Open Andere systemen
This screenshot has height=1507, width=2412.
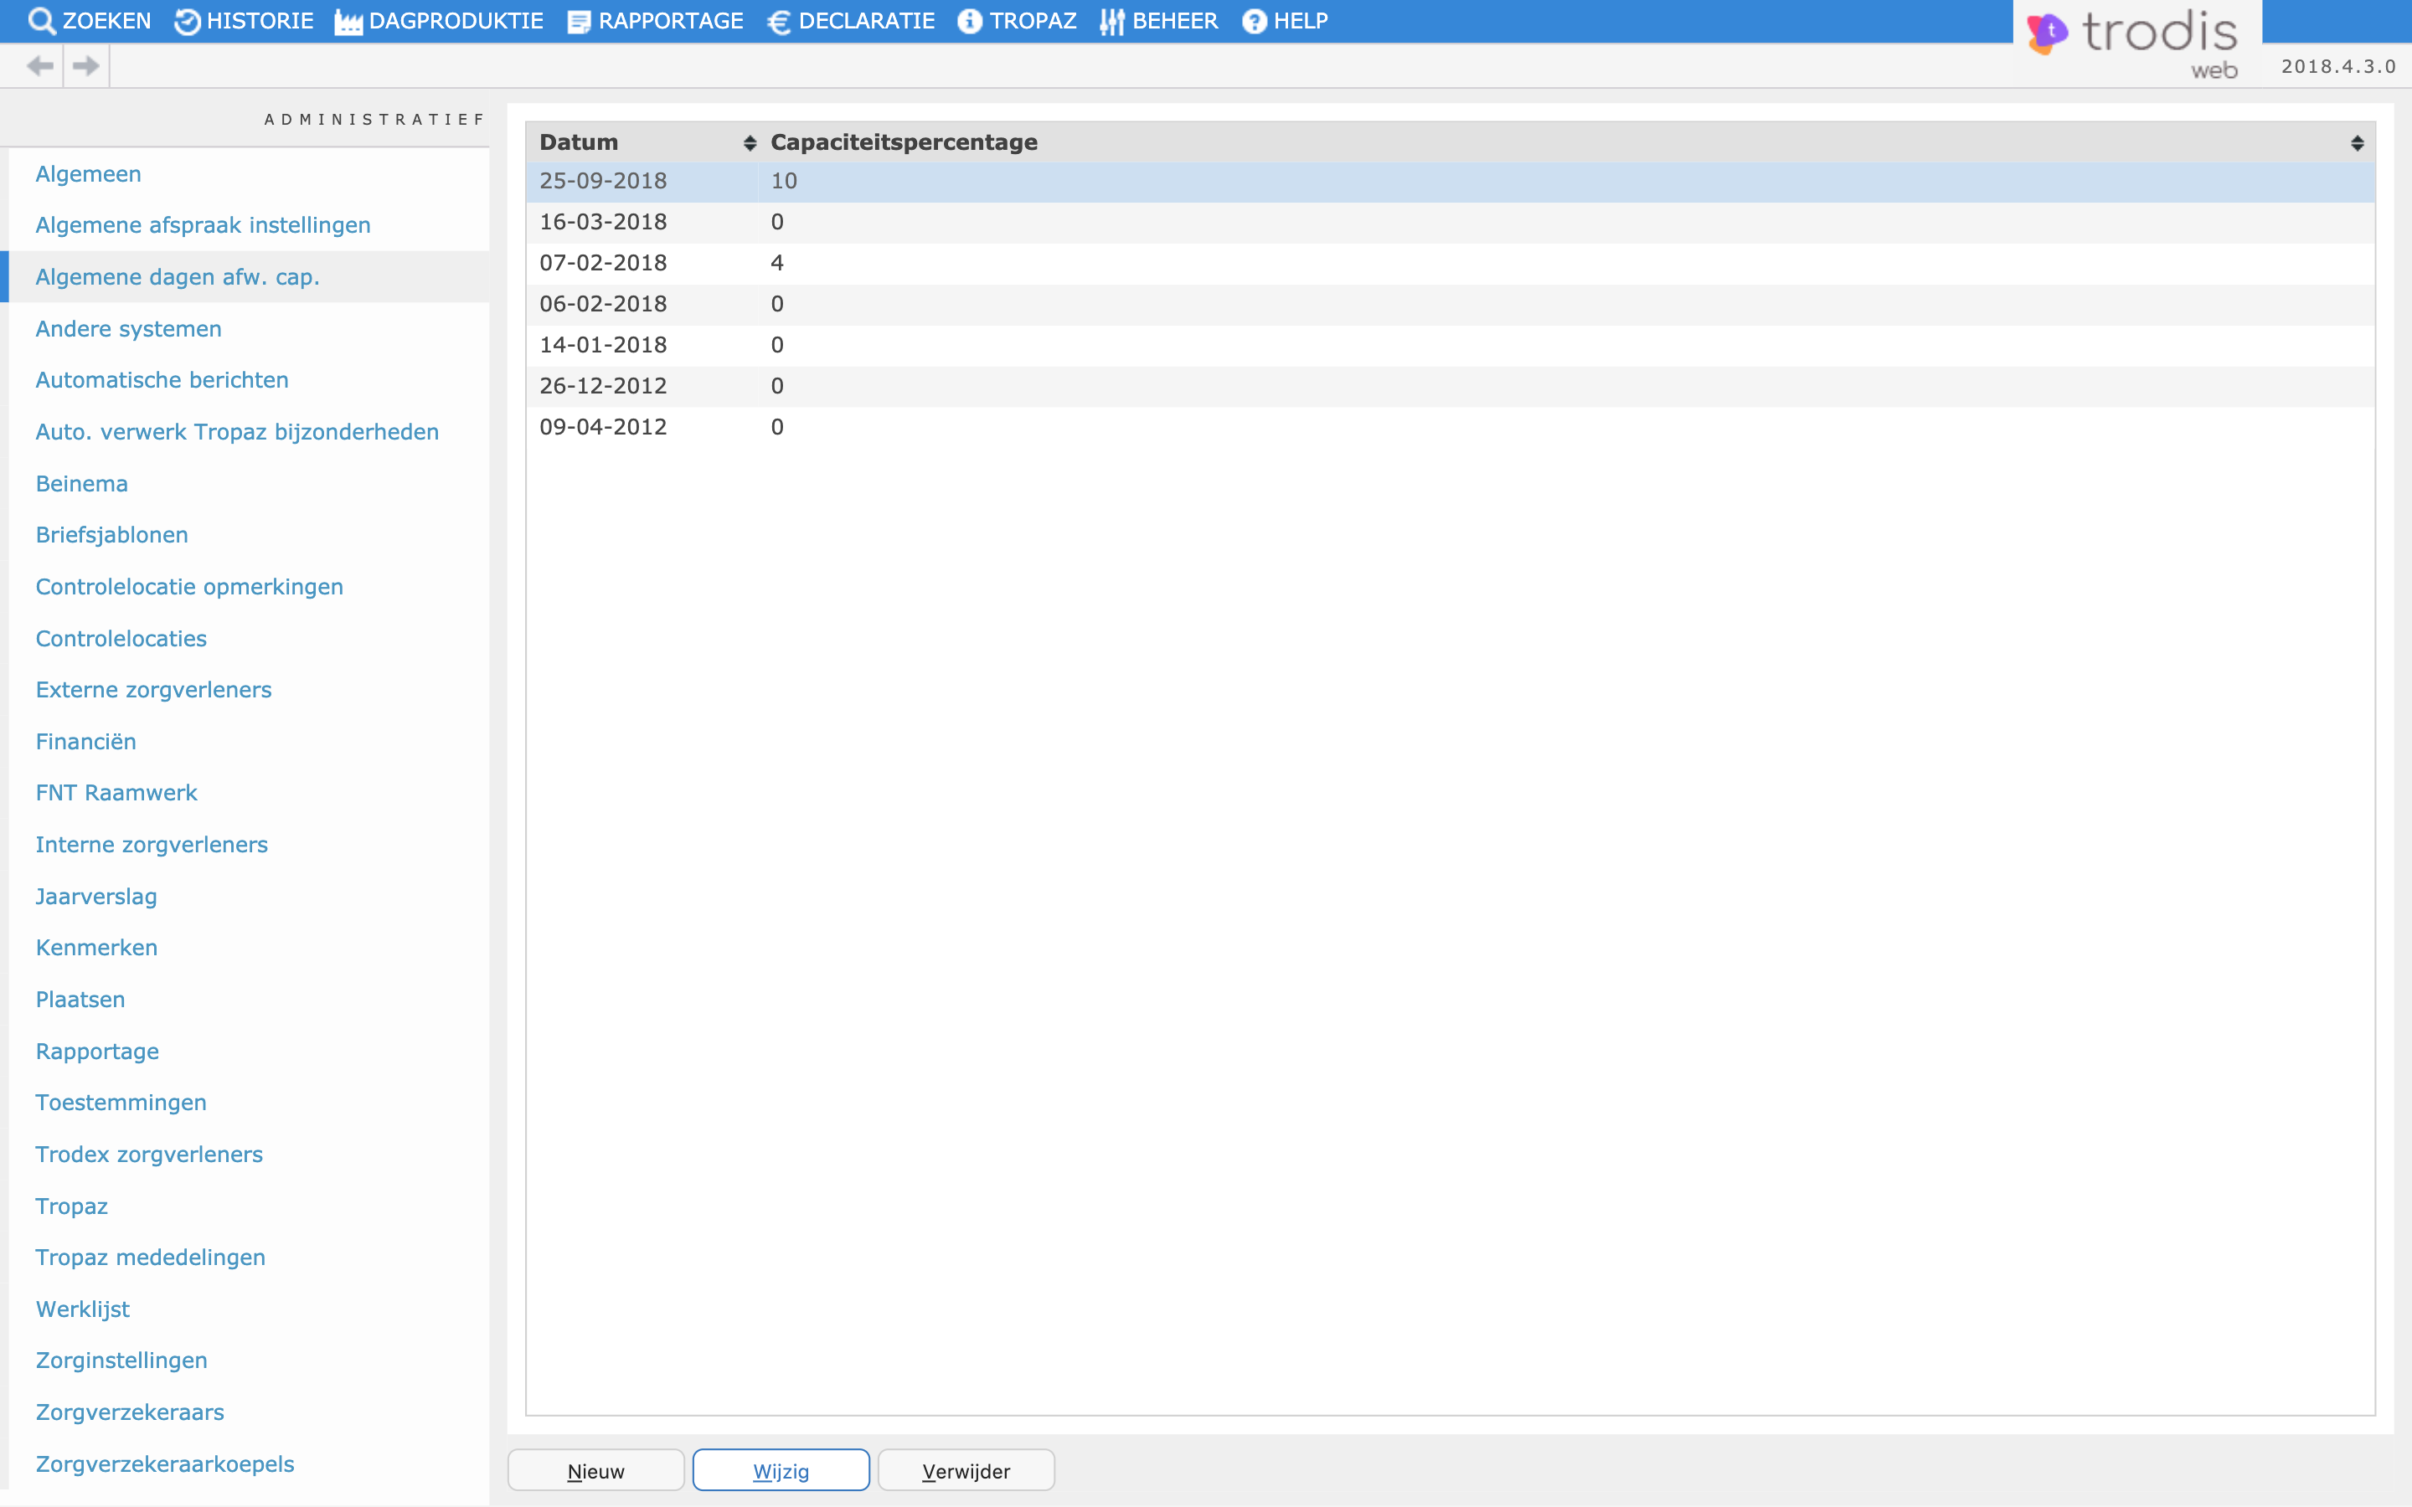[x=129, y=329]
